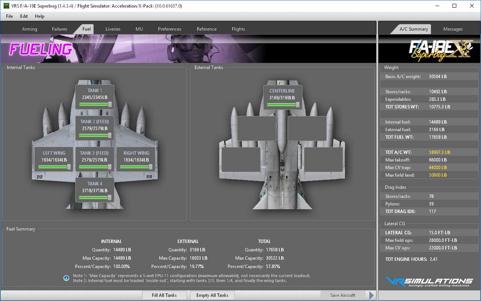The width and height of the screenshot is (481, 301).
Task: Open the File menu
Action: 9,16
